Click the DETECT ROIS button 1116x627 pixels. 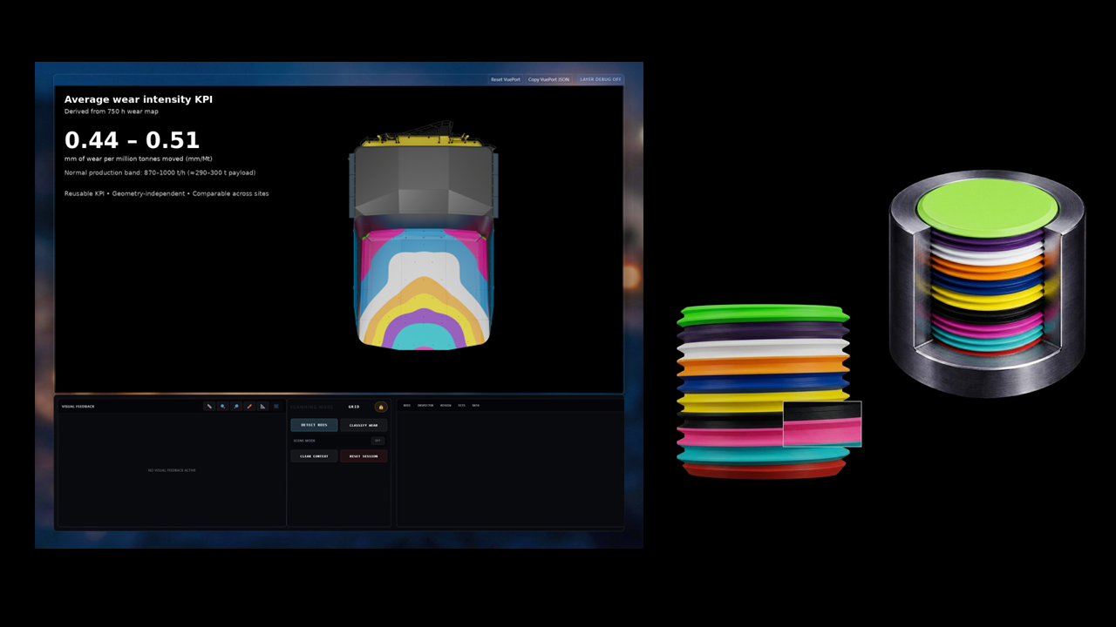point(314,425)
